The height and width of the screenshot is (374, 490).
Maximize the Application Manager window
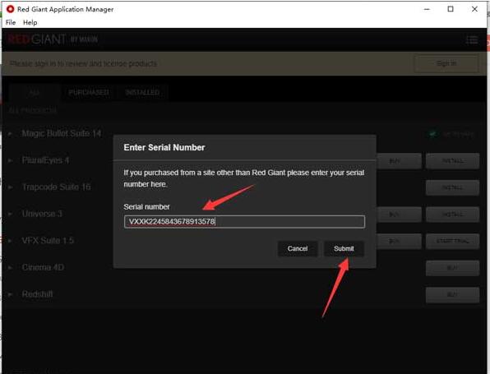coord(451,9)
